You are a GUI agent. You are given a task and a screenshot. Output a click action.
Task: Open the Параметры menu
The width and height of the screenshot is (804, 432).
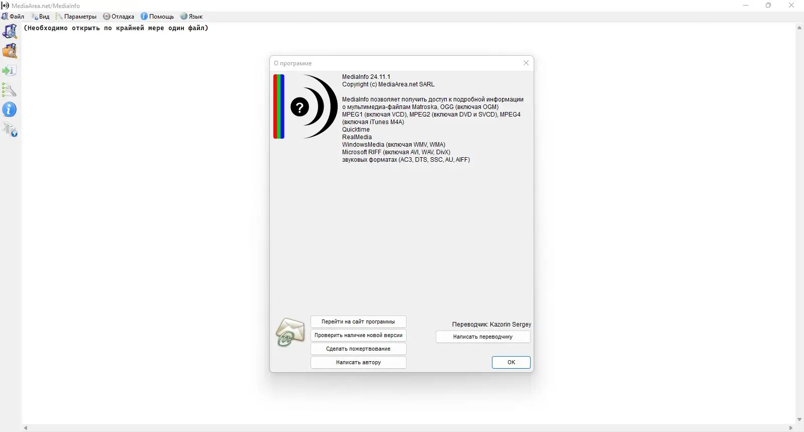pyautogui.click(x=76, y=17)
